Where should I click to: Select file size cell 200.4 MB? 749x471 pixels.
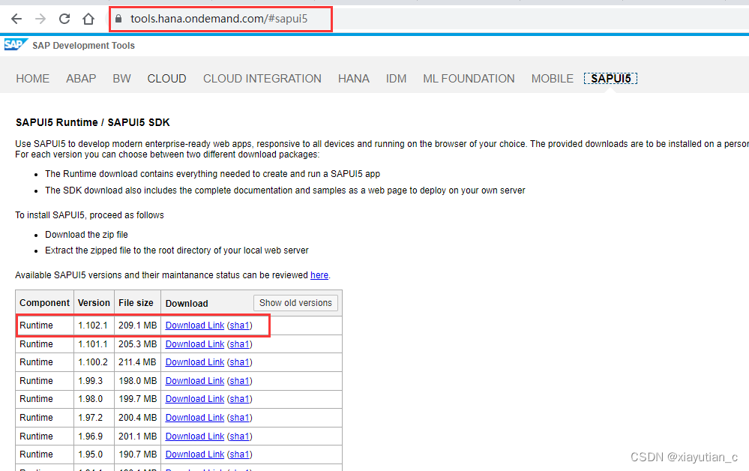tap(137, 418)
